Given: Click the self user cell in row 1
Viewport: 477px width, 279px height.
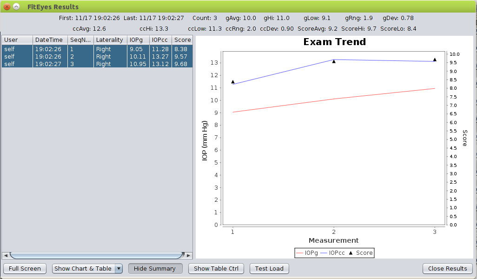Looking at the screenshot, I should pyautogui.click(x=17, y=49).
